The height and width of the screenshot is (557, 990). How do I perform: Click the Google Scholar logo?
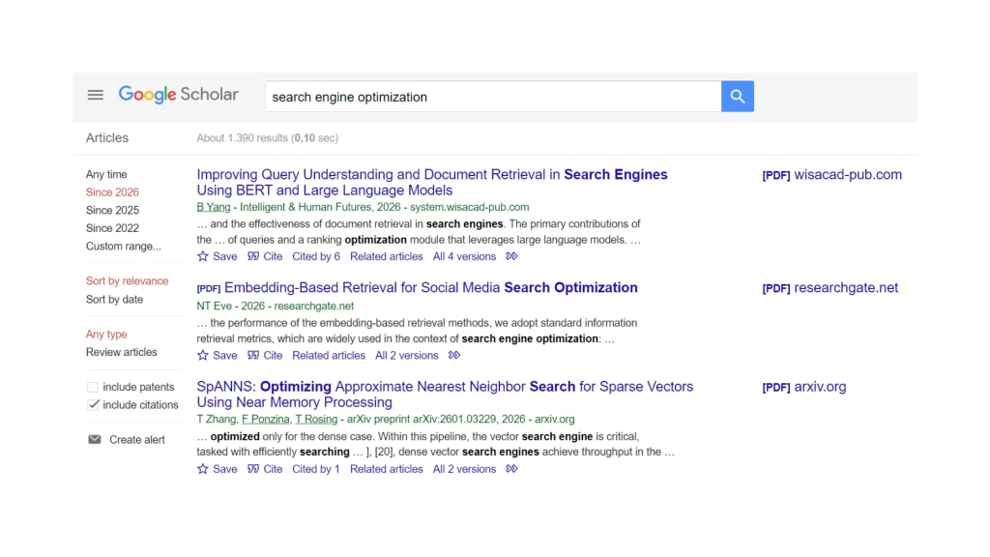coord(178,94)
